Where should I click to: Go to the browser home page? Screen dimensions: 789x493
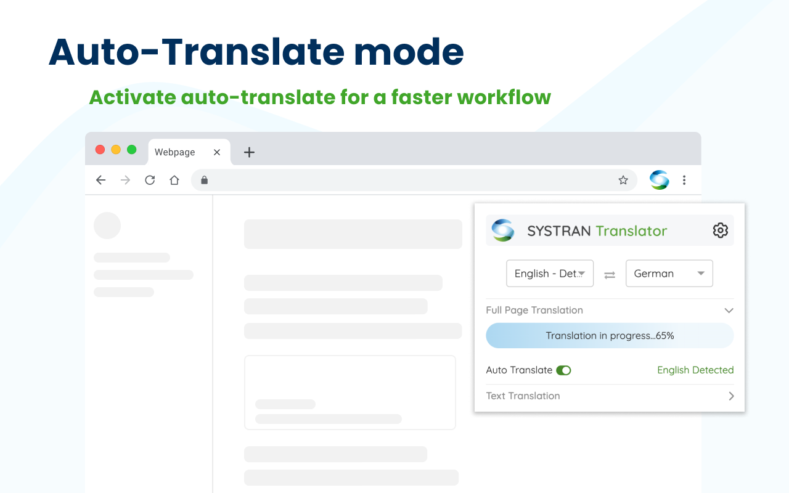coord(174,180)
